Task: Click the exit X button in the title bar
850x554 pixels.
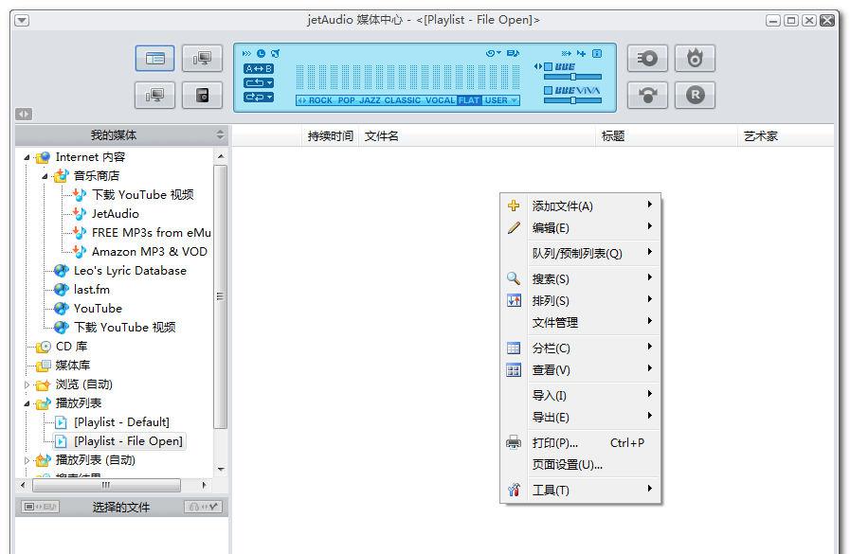Action: (827, 21)
